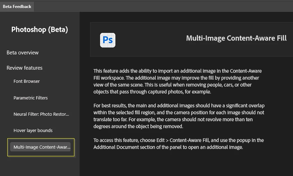
Task: Click the Multi-Image Content-Aware Fill heading
Action: (236, 38)
